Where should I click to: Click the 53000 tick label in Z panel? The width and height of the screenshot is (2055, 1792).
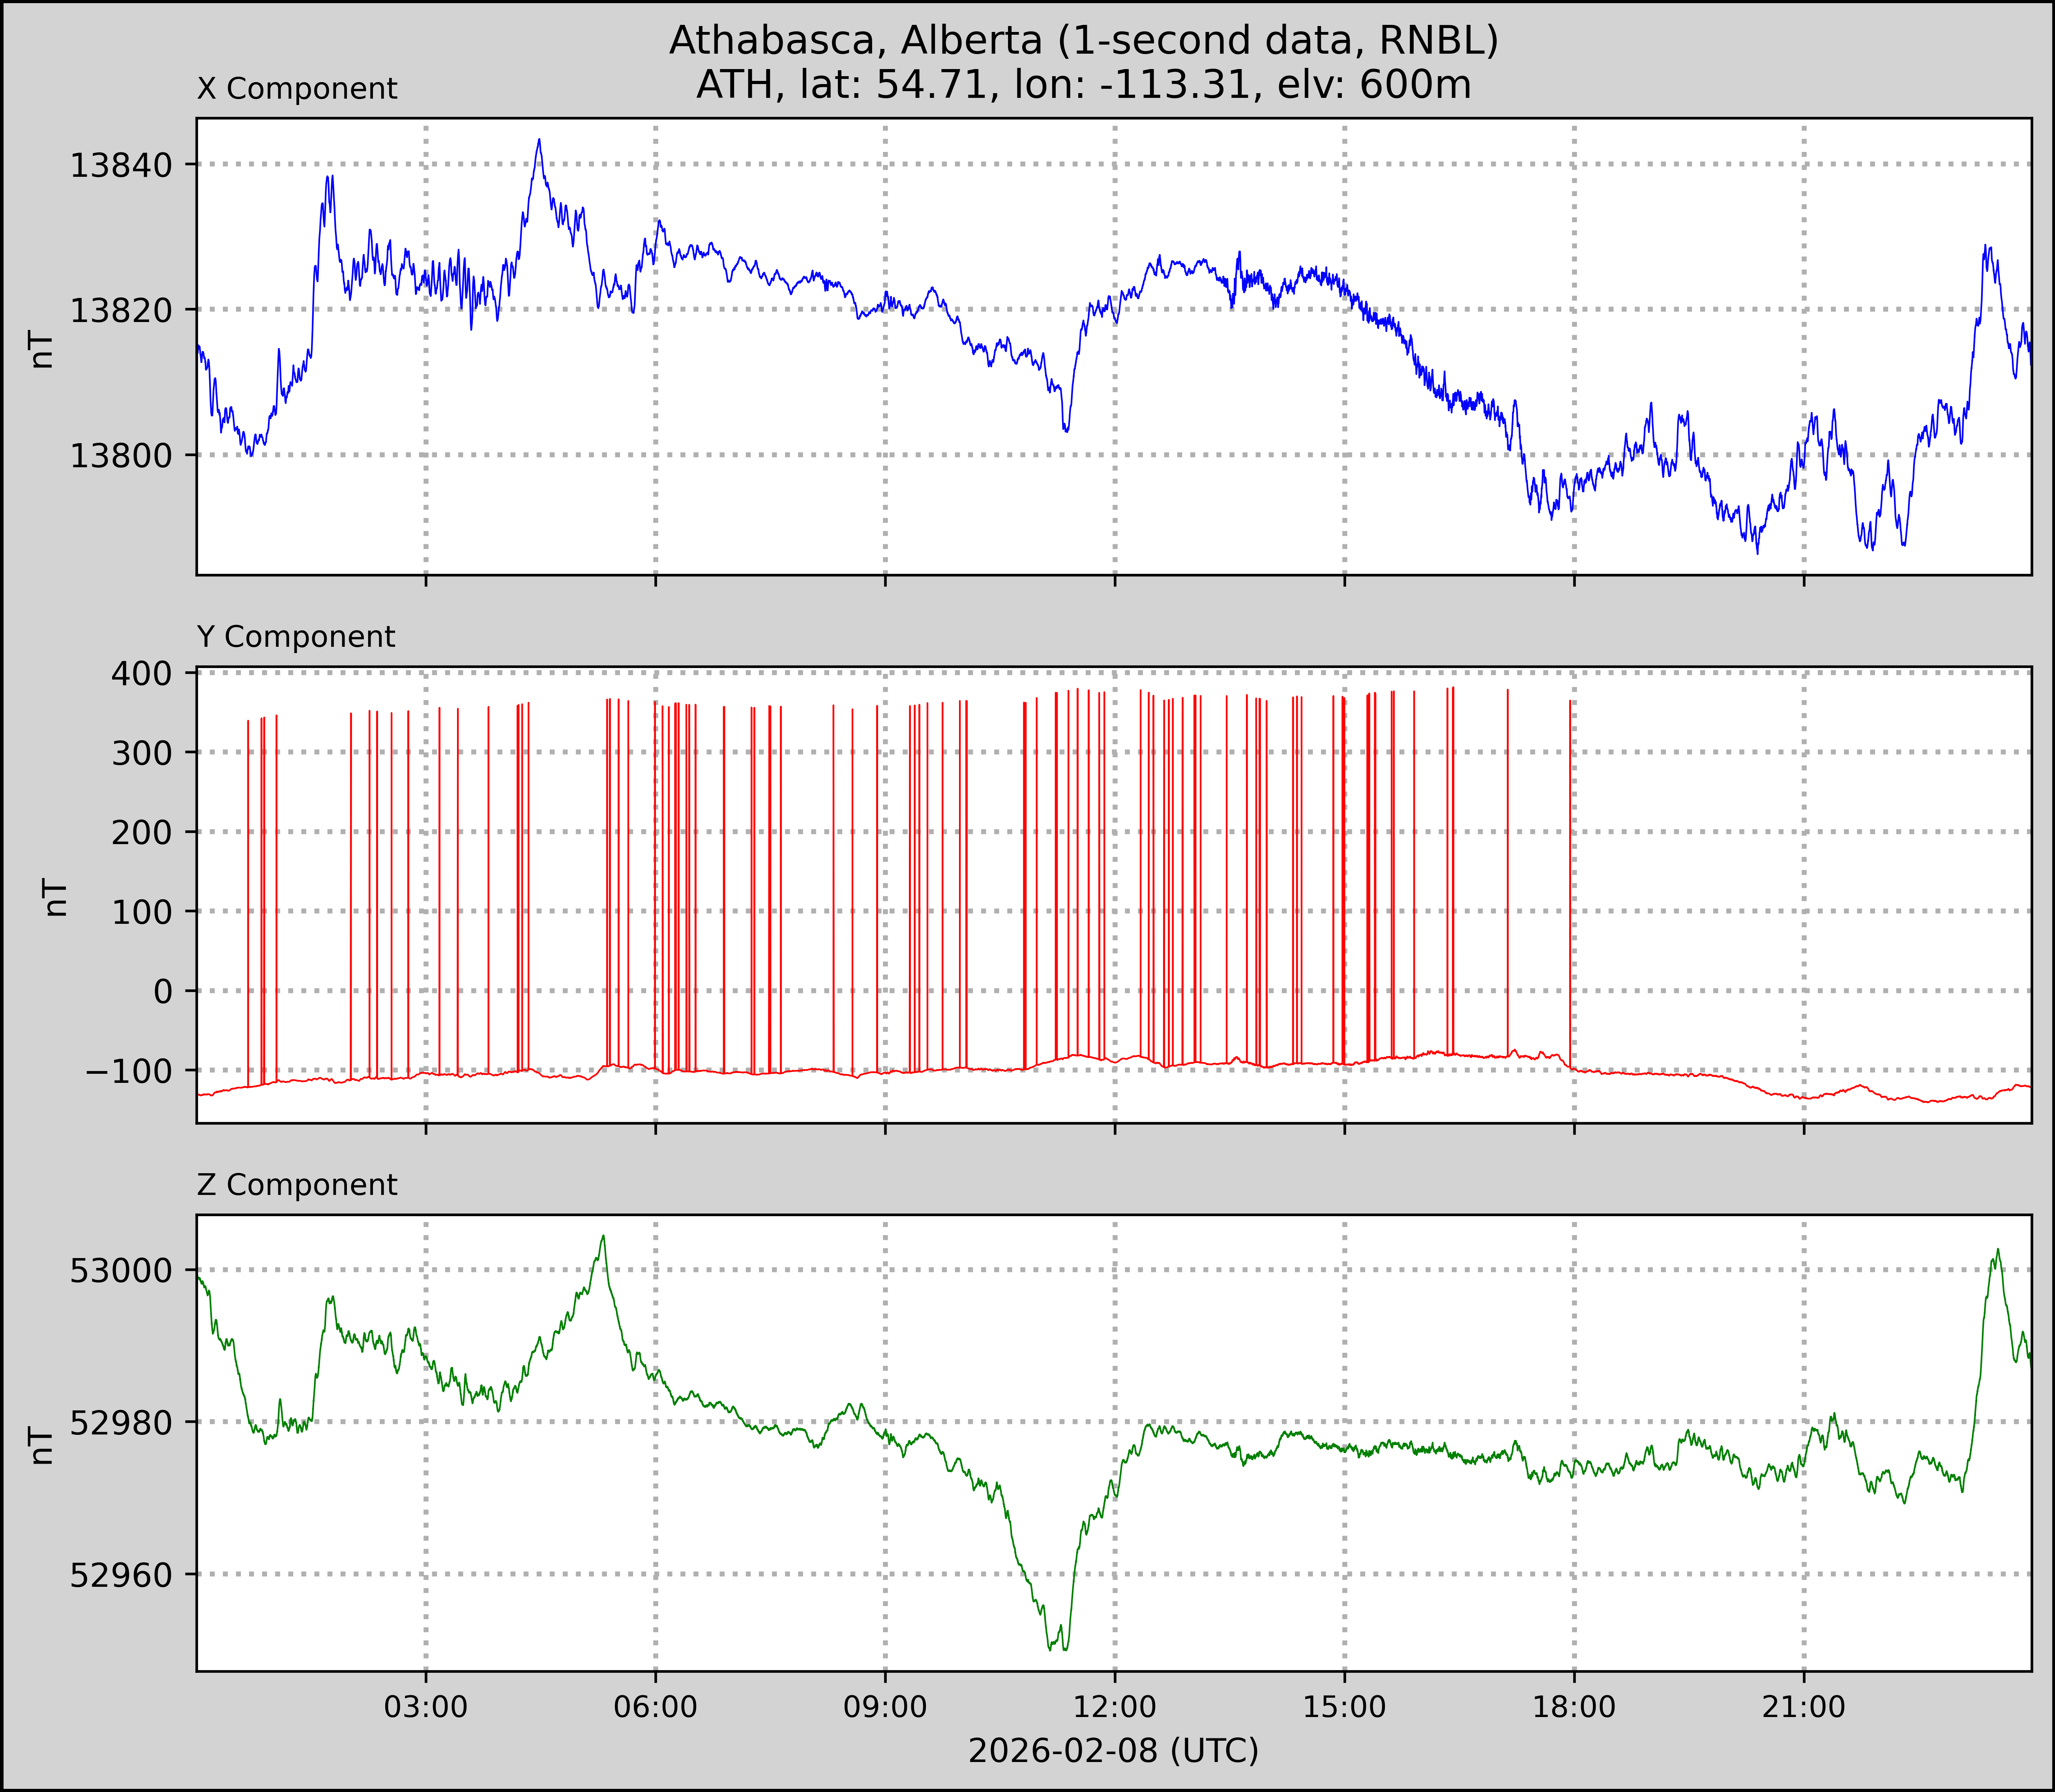(x=120, y=1271)
